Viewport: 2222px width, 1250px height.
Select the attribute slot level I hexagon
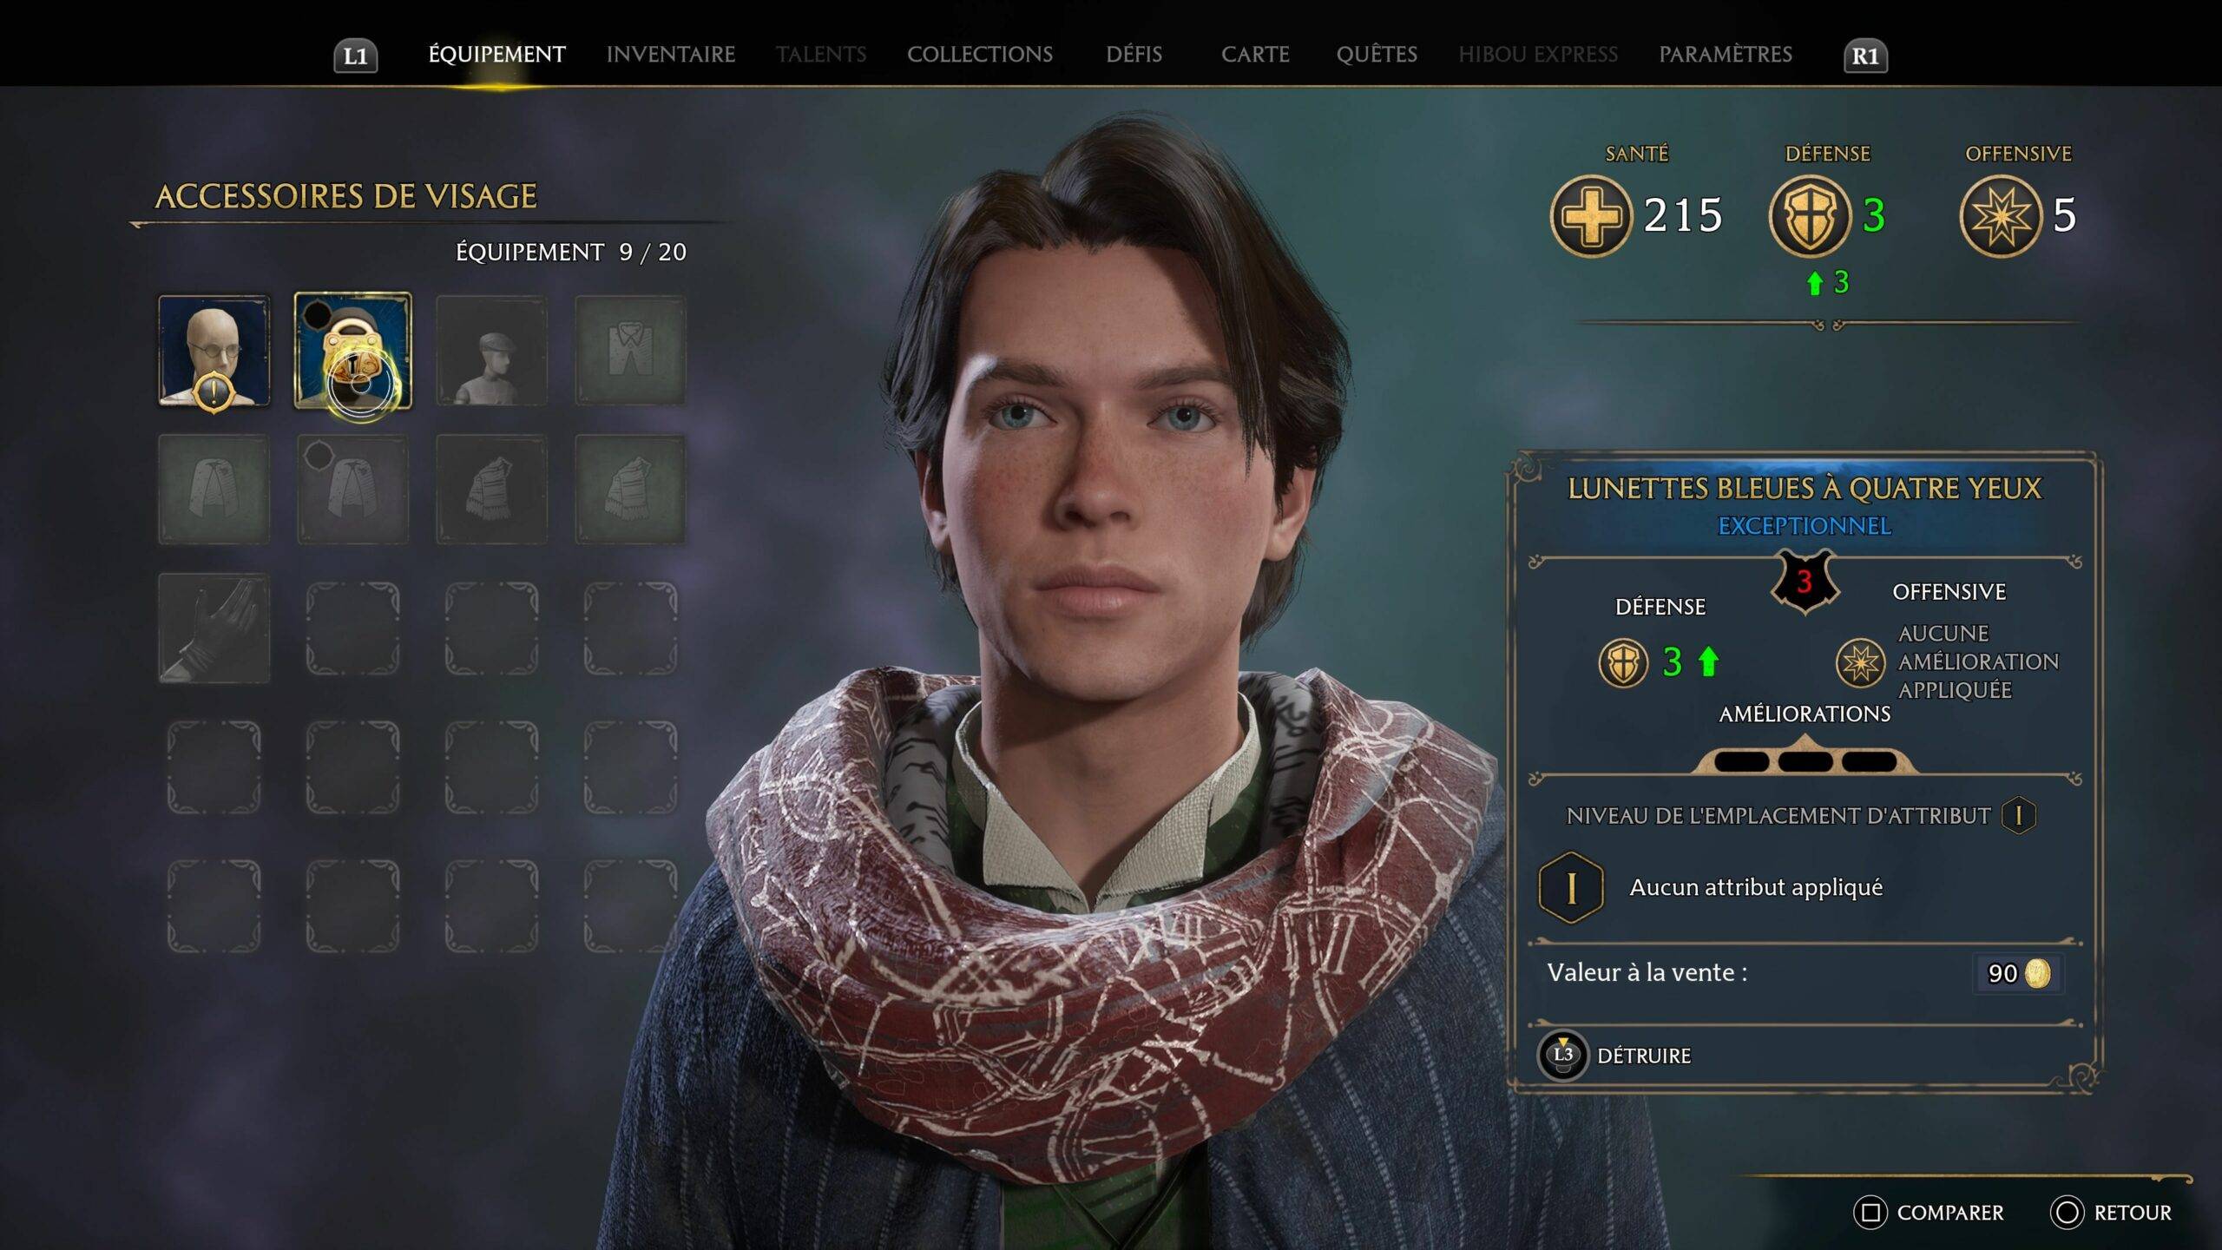1571,888
